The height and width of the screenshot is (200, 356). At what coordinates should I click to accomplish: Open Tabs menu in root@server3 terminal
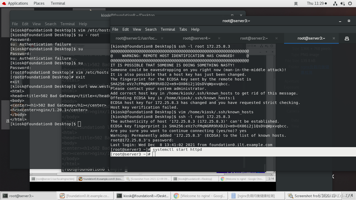(183, 29)
